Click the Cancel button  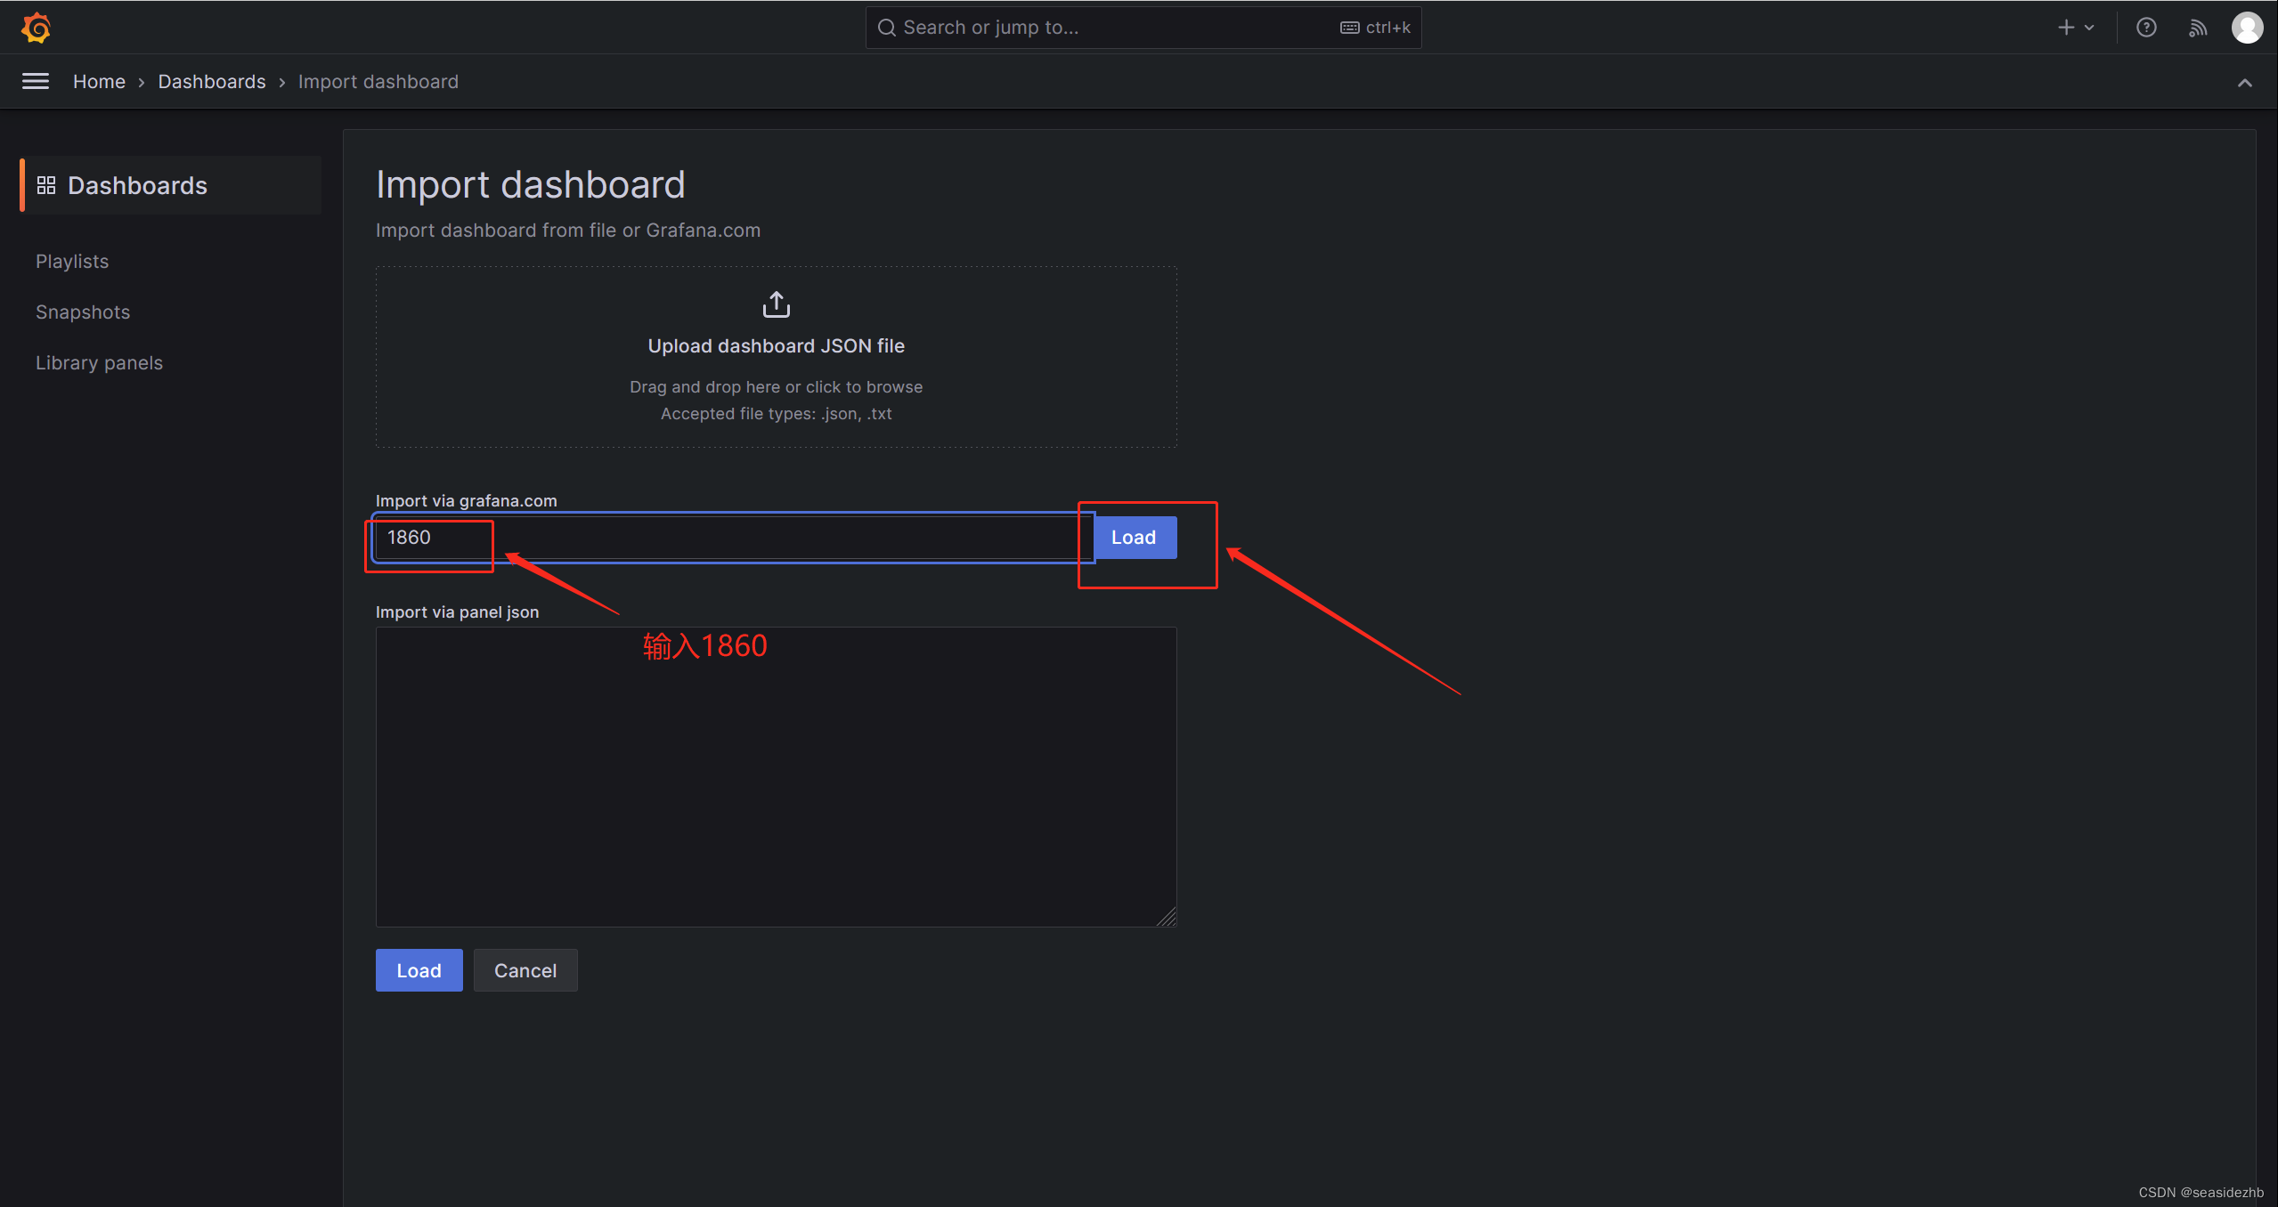pos(525,970)
